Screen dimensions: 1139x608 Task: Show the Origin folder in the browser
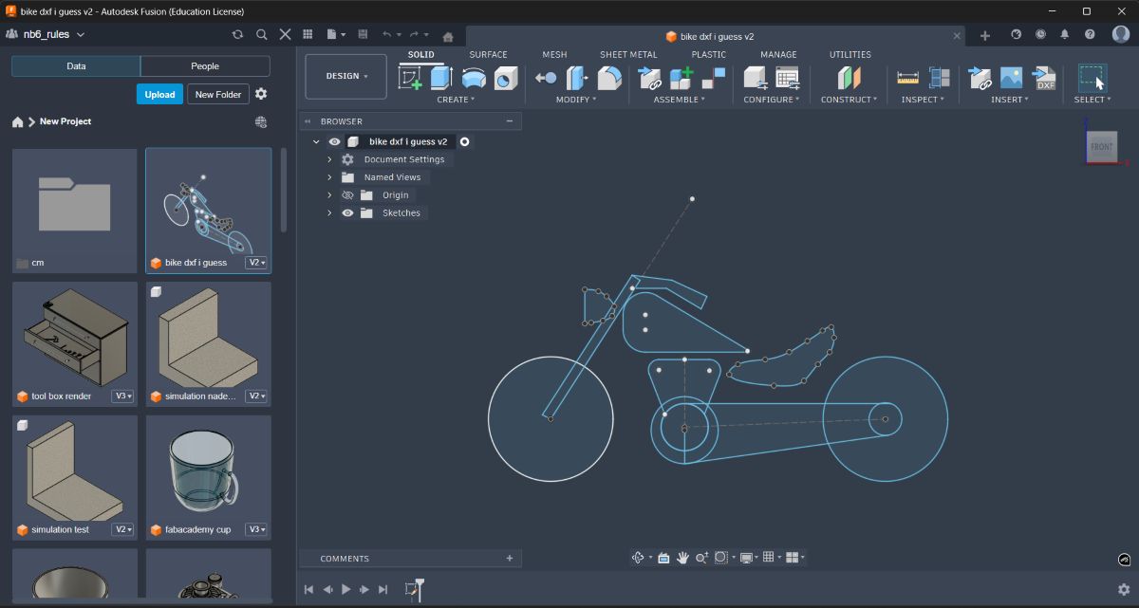coord(347,194)
